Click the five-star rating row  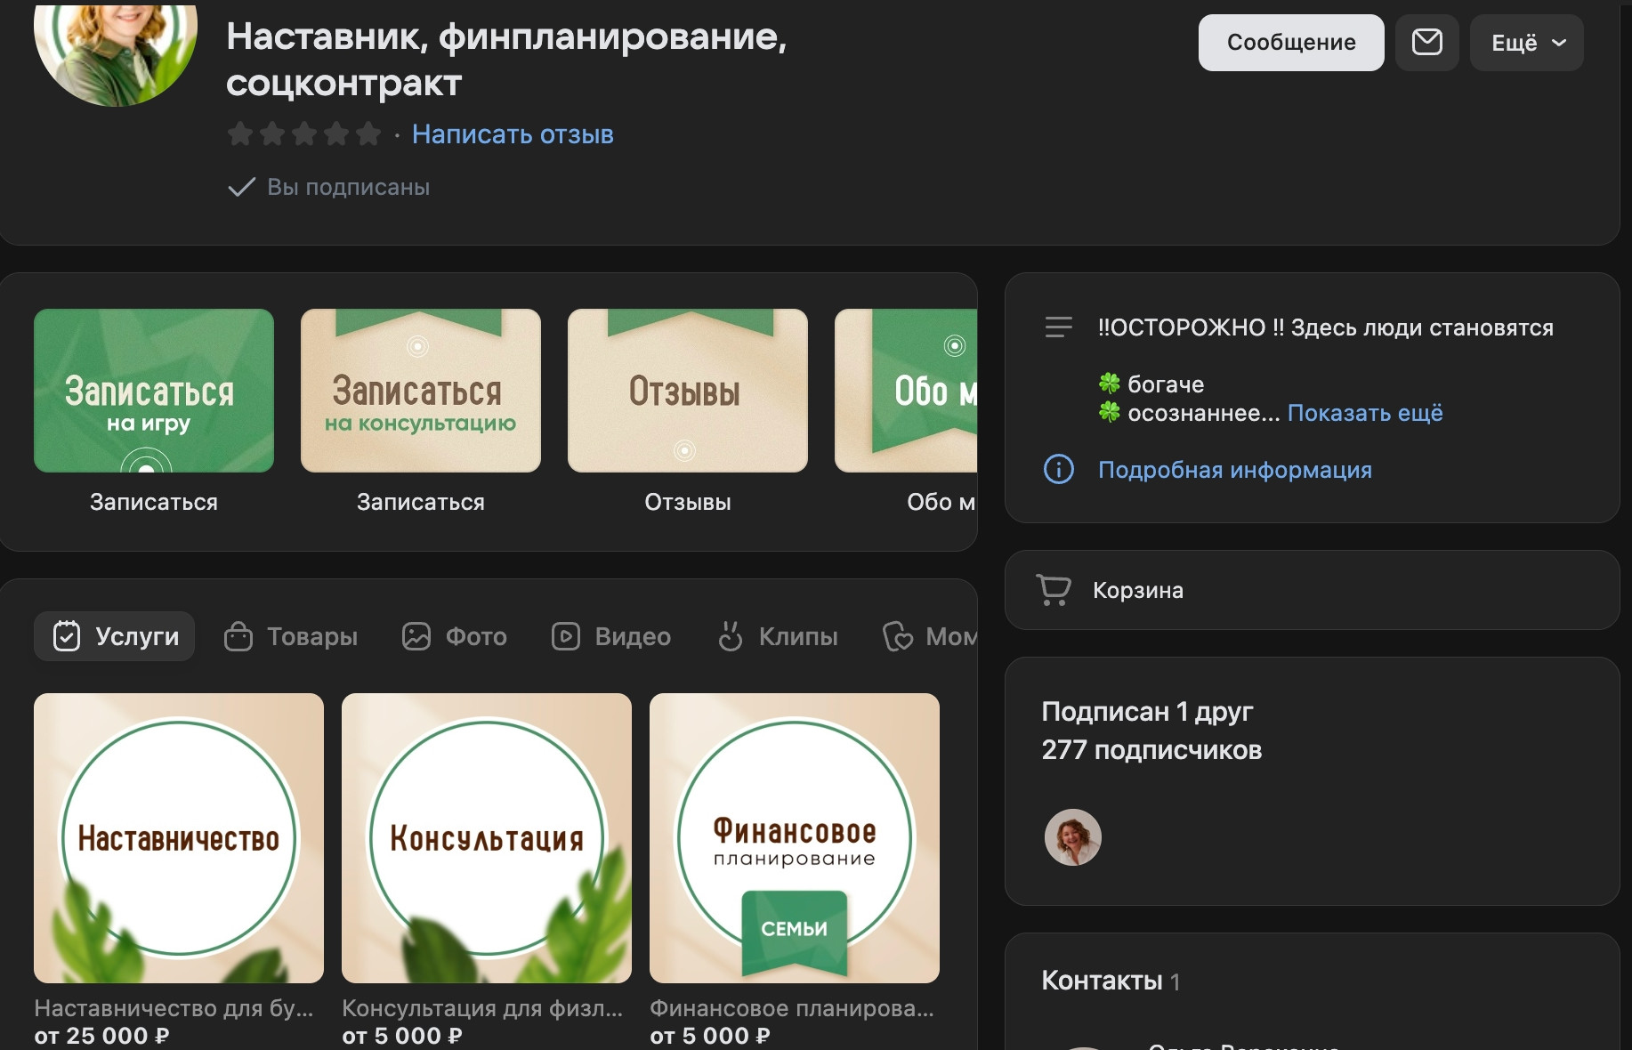304,134
